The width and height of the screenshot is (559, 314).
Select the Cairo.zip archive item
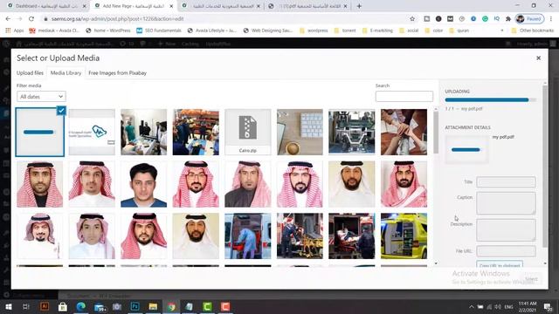point(248,132)
